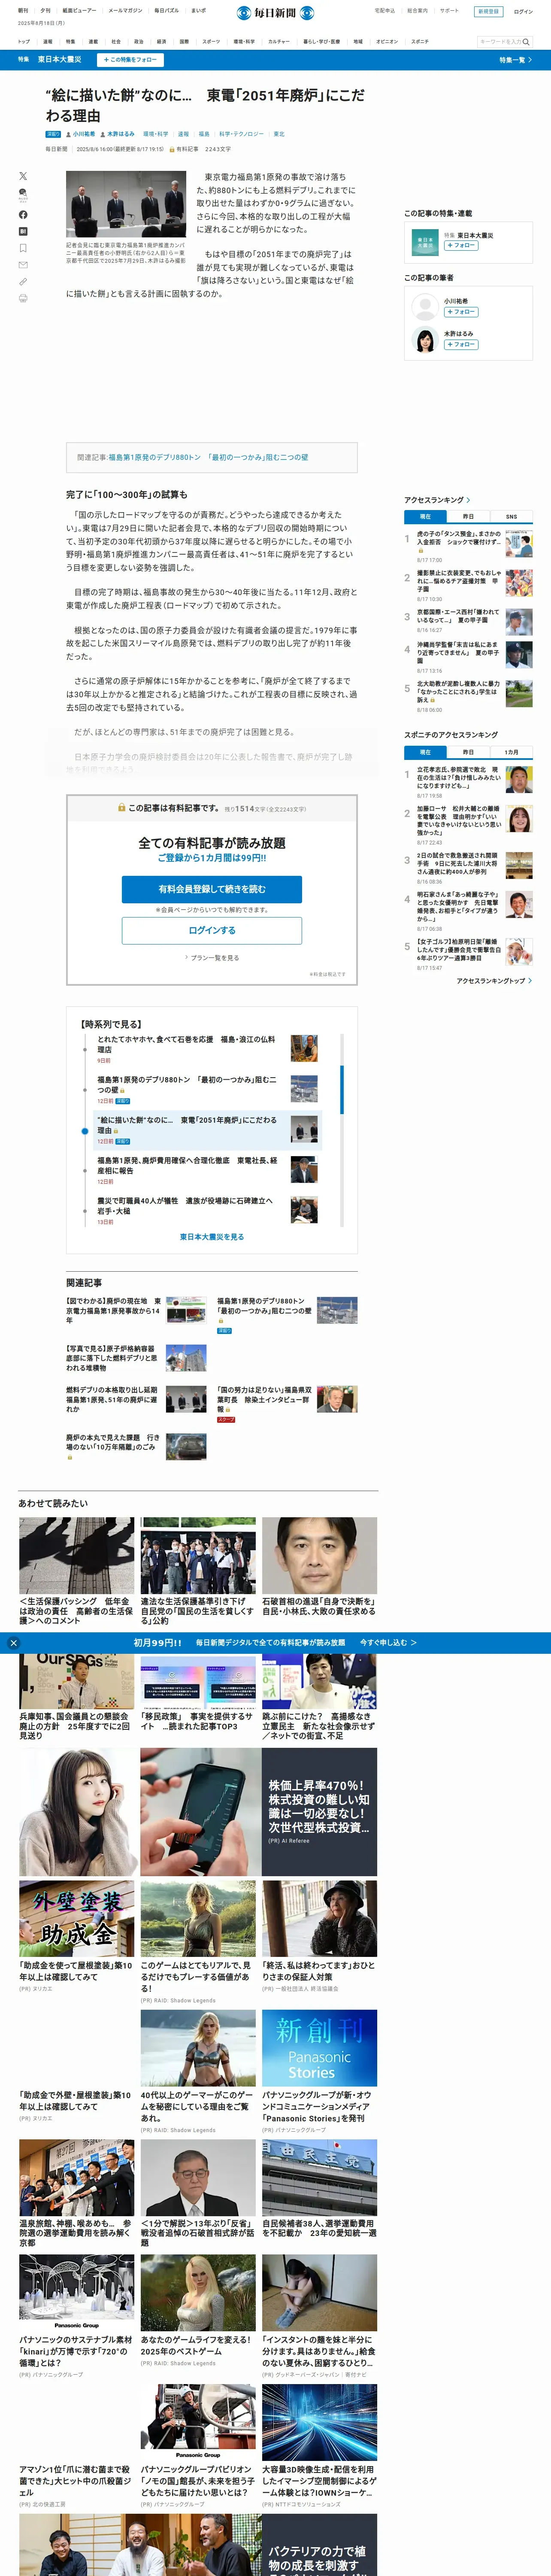This screenshot has width=551, height=2576.
Task: Open related article 【図でわかる】廃炉の現在地
Action: [x=113, y=1311]
